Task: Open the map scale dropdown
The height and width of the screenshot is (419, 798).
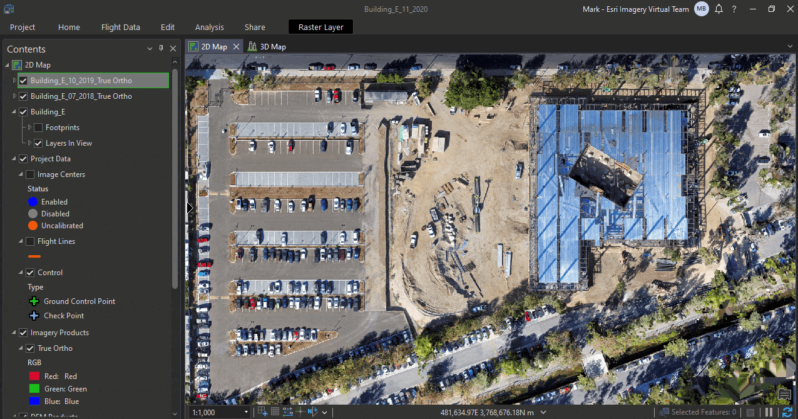Action: 247,412
